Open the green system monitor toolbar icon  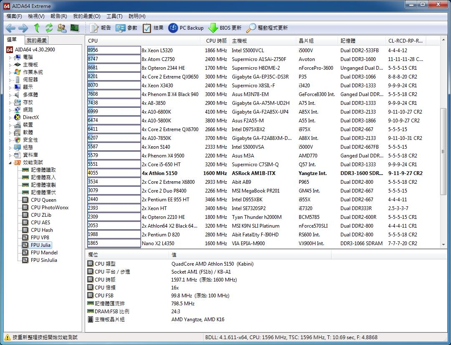point(75,28)
